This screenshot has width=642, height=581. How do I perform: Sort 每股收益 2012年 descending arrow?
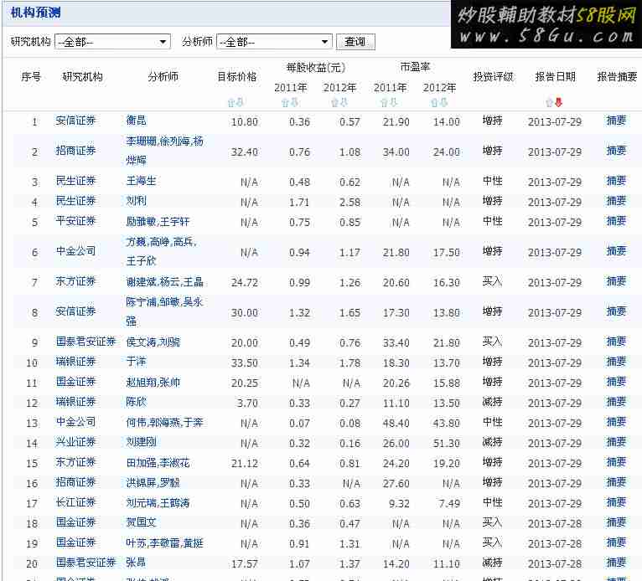[x=344, y=102]
